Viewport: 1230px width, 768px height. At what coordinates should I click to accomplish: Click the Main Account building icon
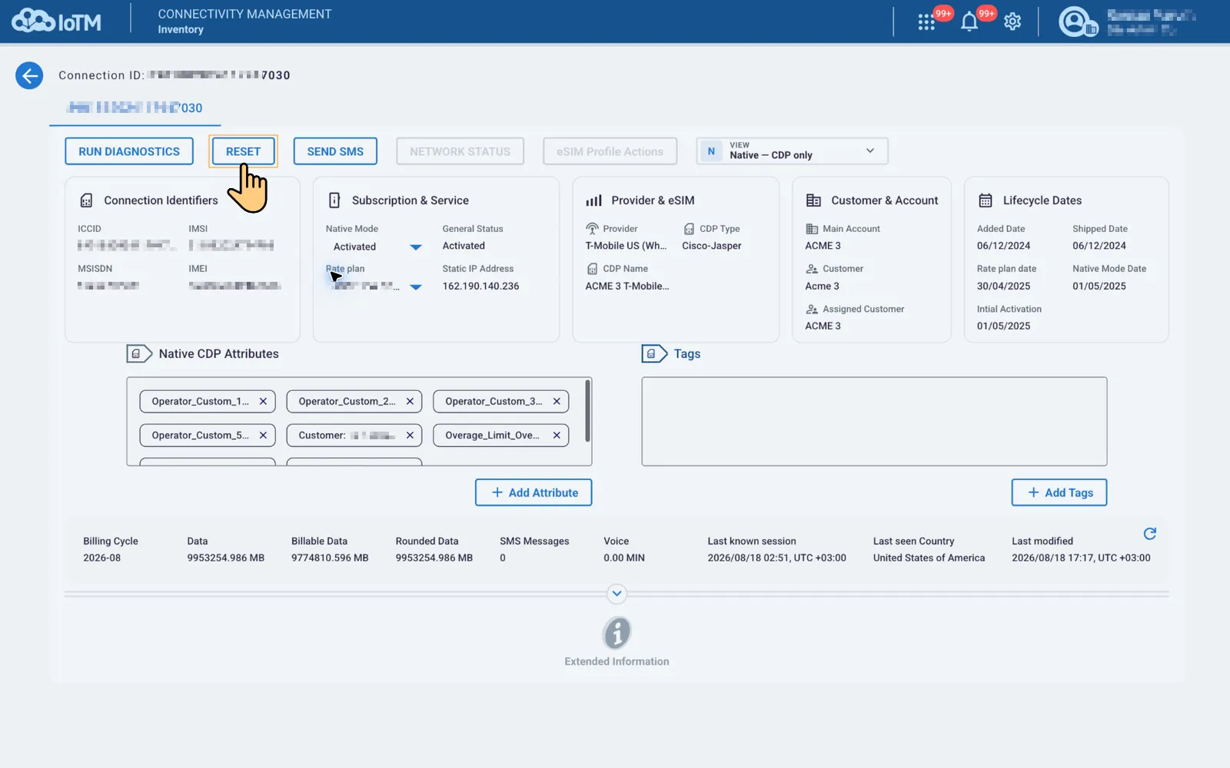(812, 229)
